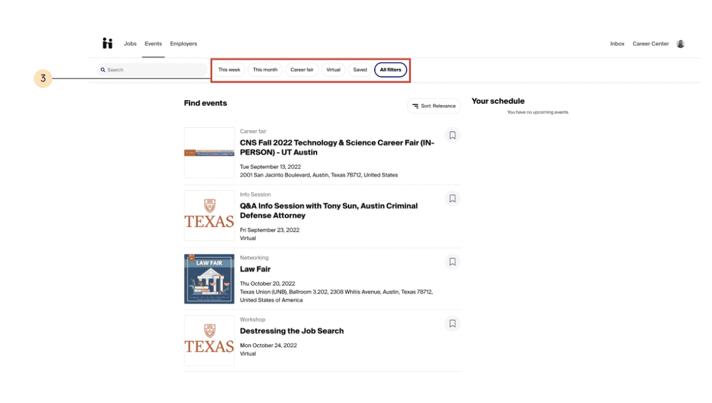Viewport: 712px width, 403px height.
Task: Toggle the Career fair filter chip
Action: coord(302,70)
